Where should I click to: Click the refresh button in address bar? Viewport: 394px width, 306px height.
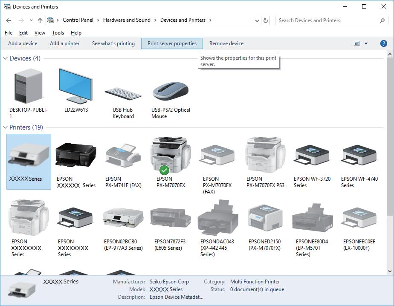point(266,20)
